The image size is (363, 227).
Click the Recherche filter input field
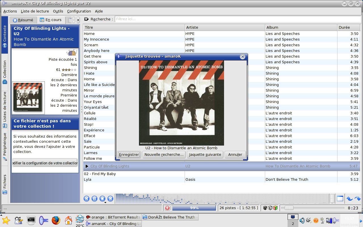point(238,19)
